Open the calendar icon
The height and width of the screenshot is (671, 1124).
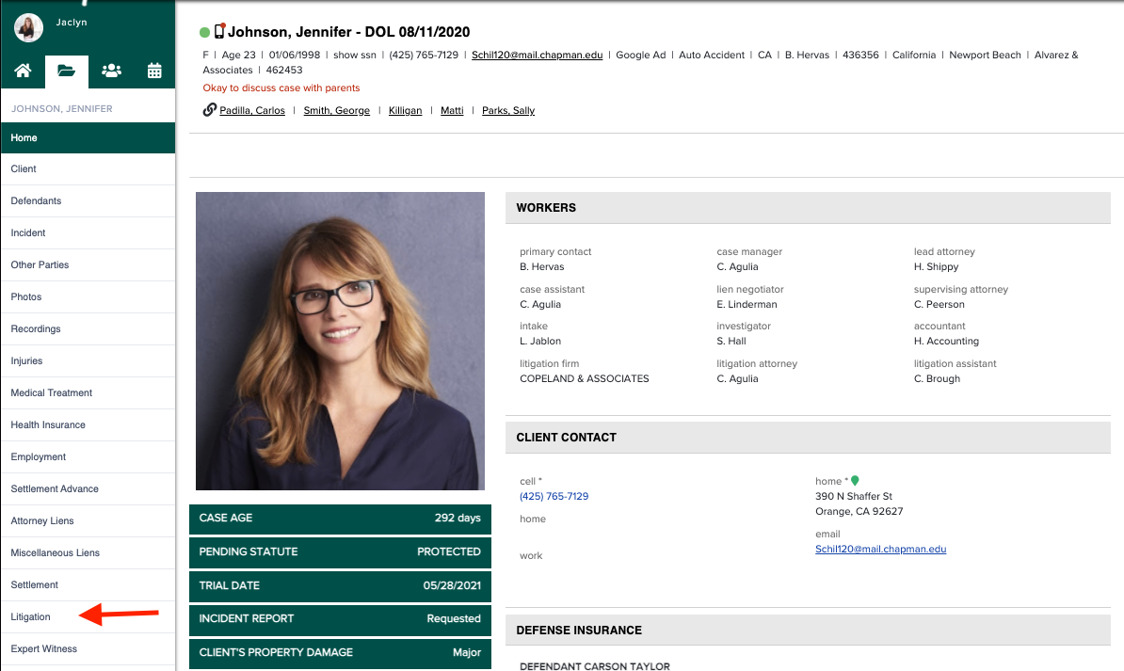153,71
